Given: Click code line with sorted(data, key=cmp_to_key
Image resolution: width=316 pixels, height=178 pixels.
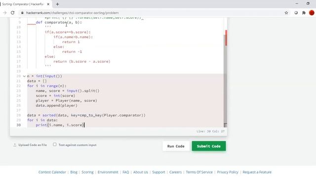Looking at the screenshot, I should pos(86,115).
